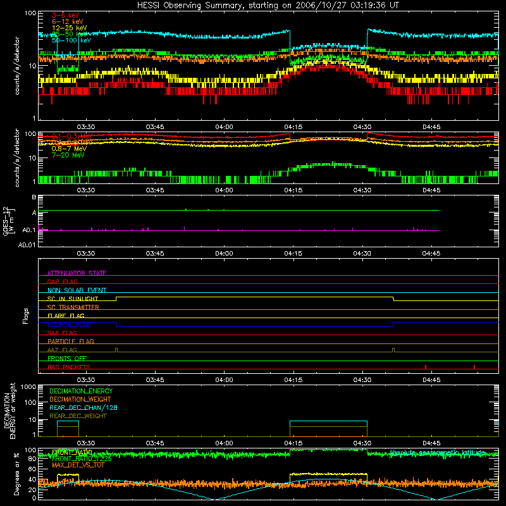Click the REAR_DEC_CHAN/128 legend label
Screen dimensions: 506x506
(83, 407)
